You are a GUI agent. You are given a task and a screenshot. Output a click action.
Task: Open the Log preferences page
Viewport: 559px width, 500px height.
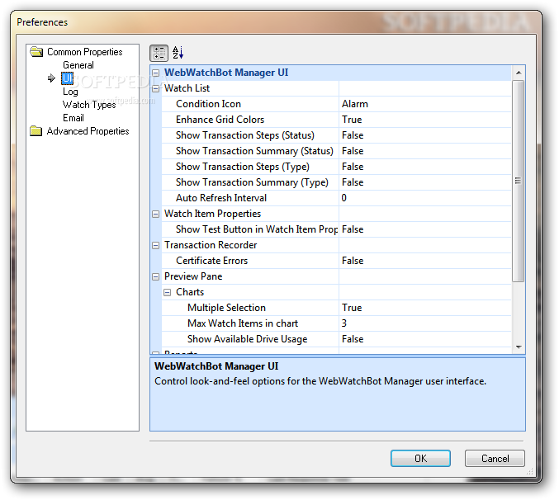pos(70,92)
